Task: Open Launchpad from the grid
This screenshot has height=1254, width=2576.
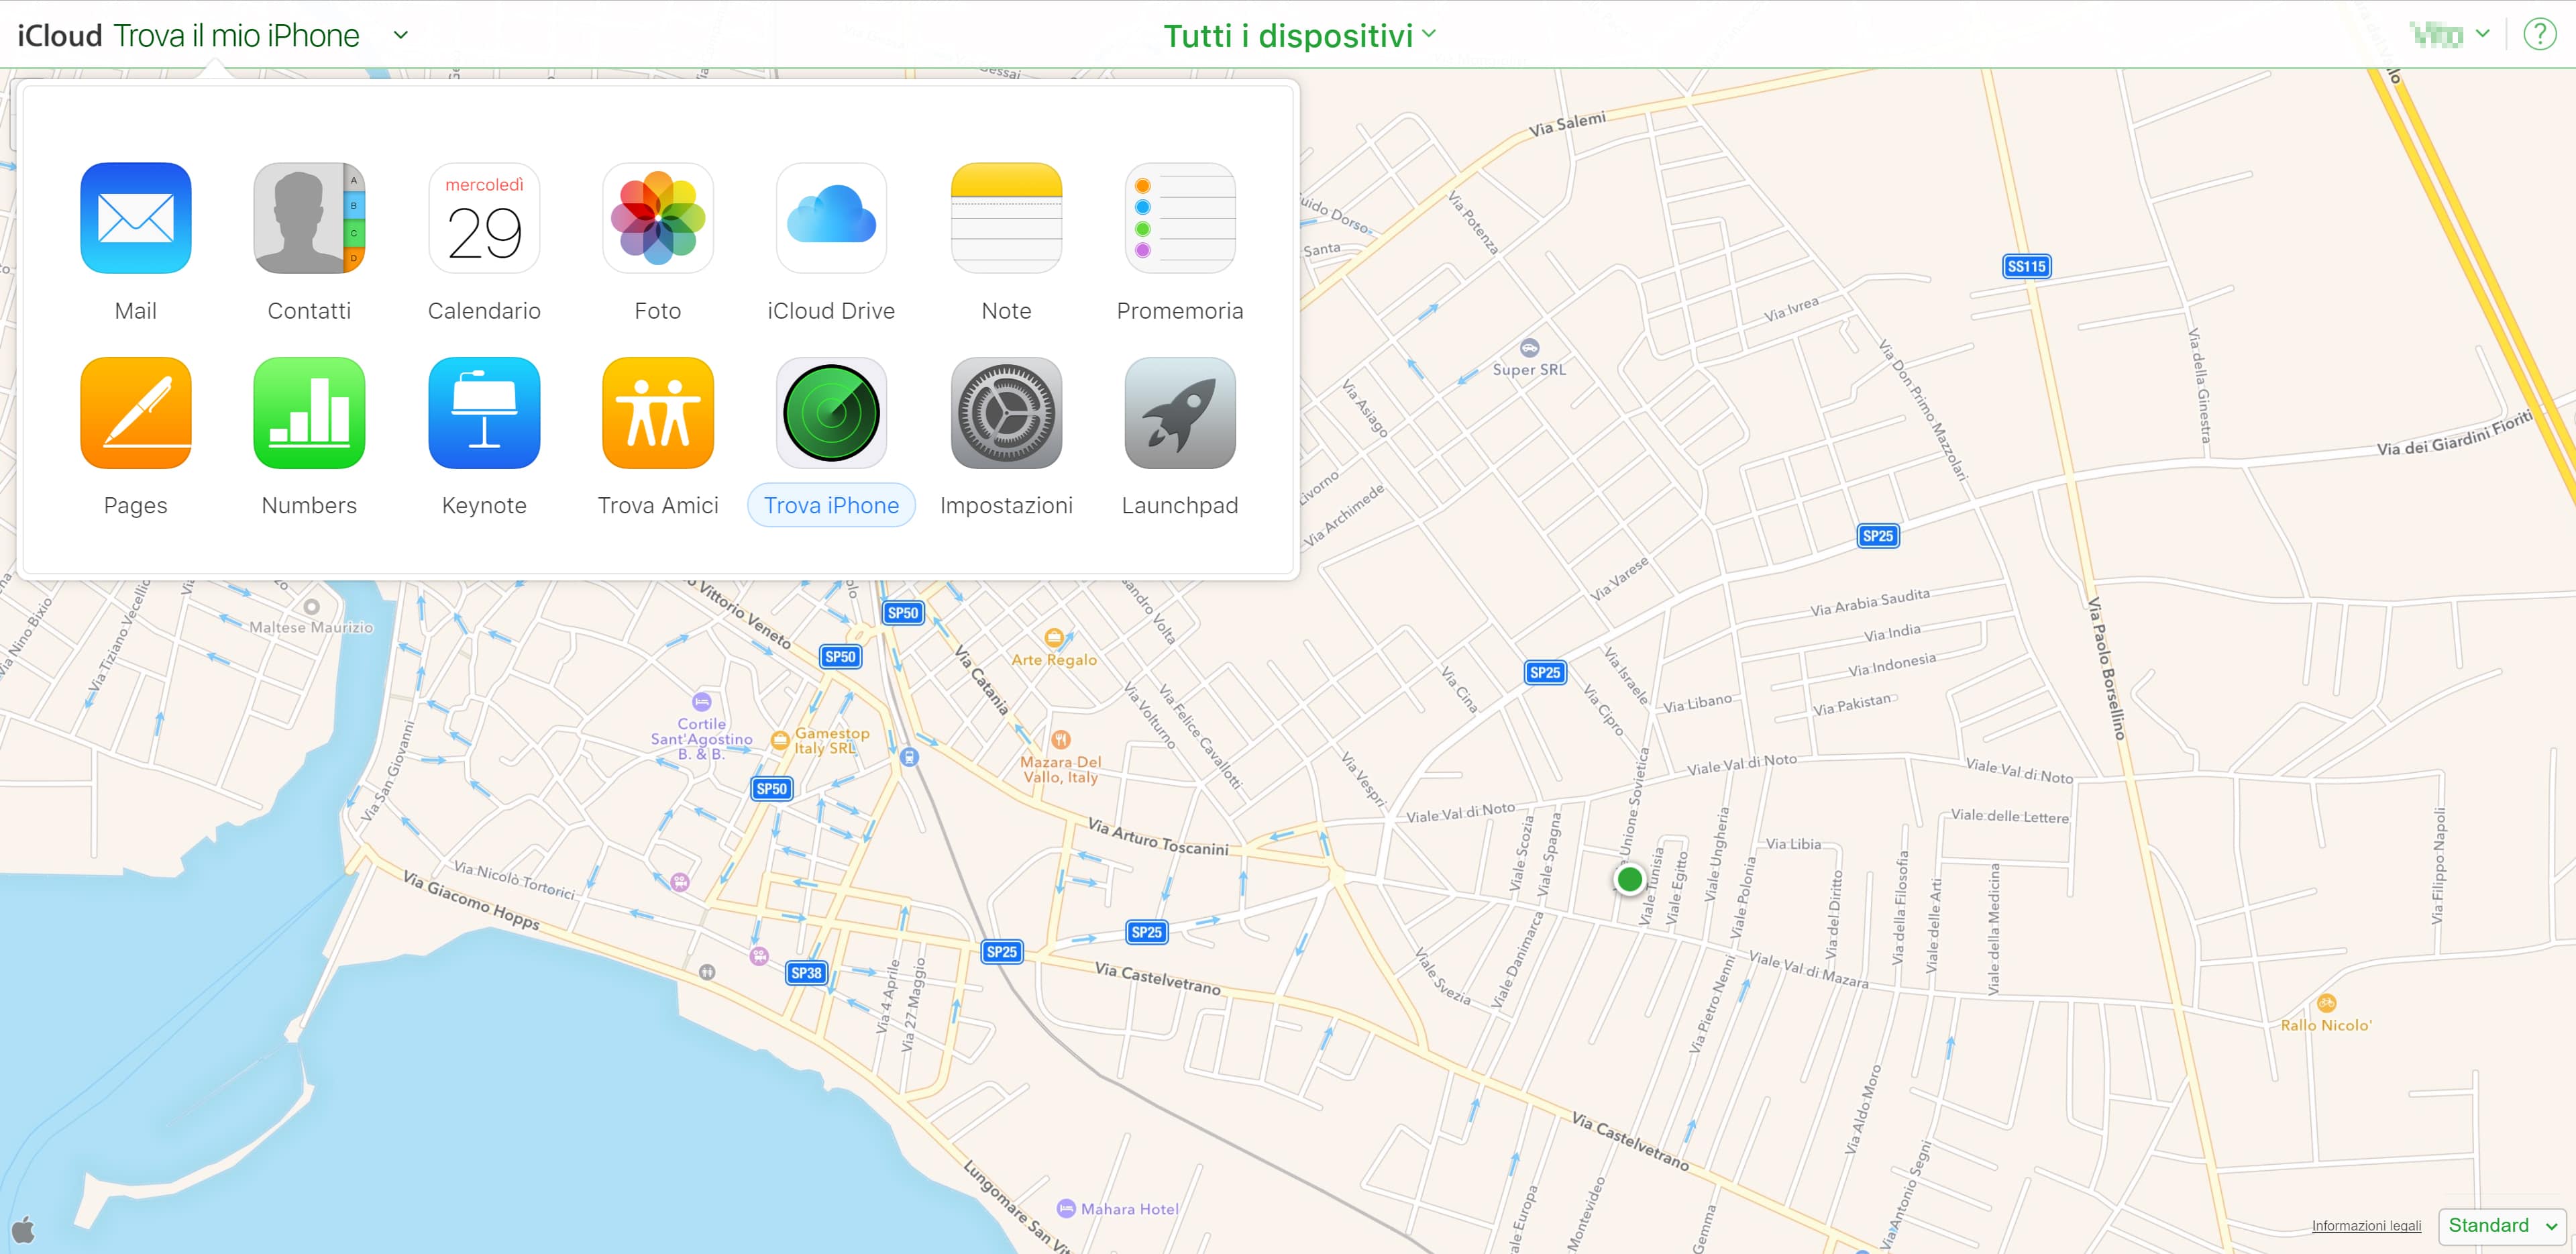Action: (x=1179, y=413)
